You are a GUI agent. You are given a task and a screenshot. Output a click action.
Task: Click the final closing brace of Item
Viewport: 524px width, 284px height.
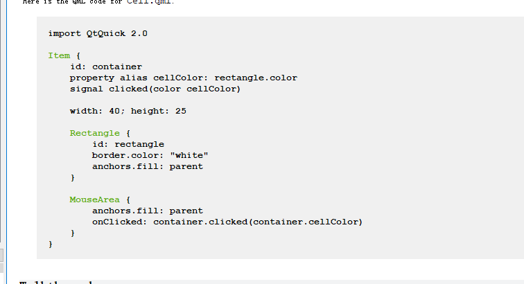pyautogui.click(x=51, y=245)
